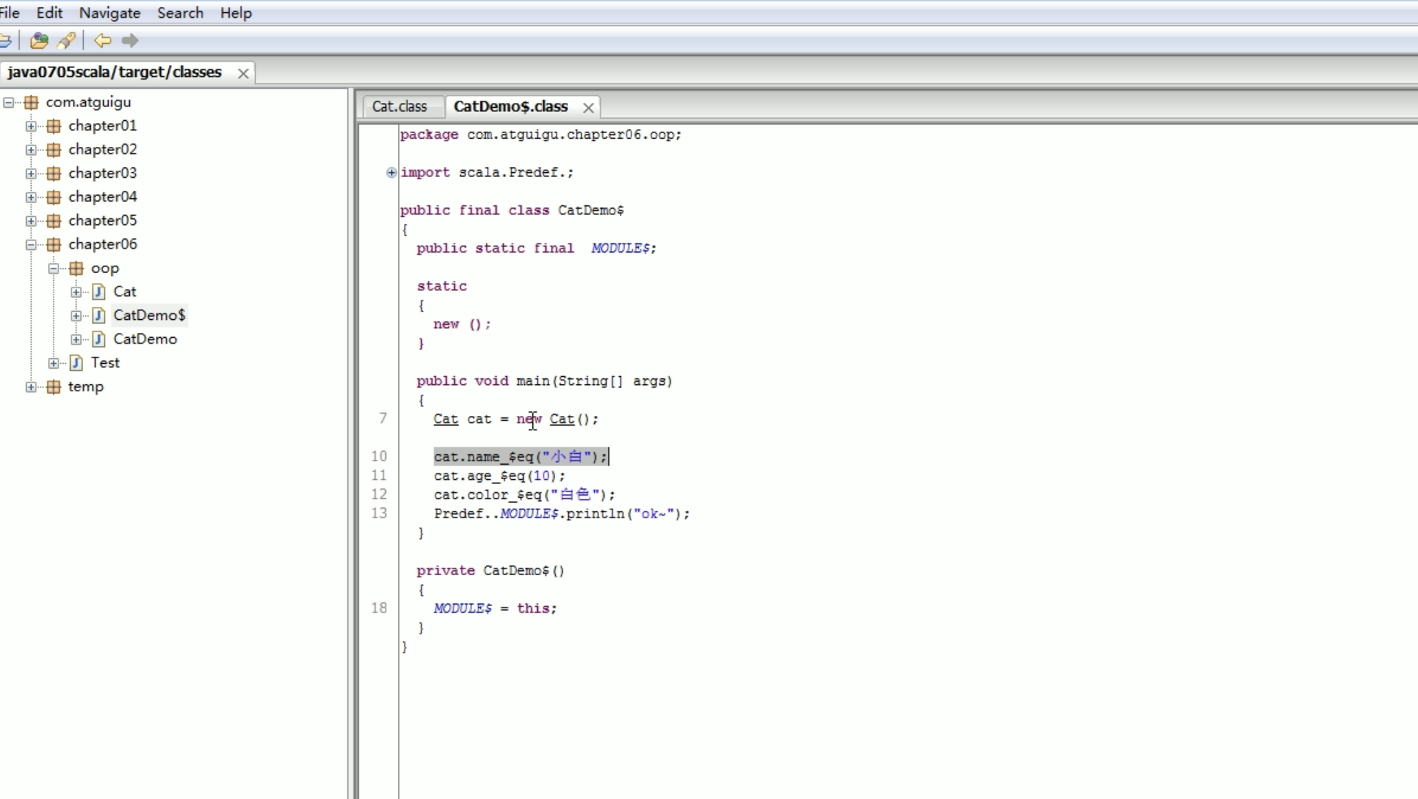Select CatDemo$ in the class tree

(x=149, y=316)
